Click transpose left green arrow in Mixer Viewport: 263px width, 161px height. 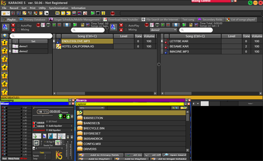pos(60,116)
